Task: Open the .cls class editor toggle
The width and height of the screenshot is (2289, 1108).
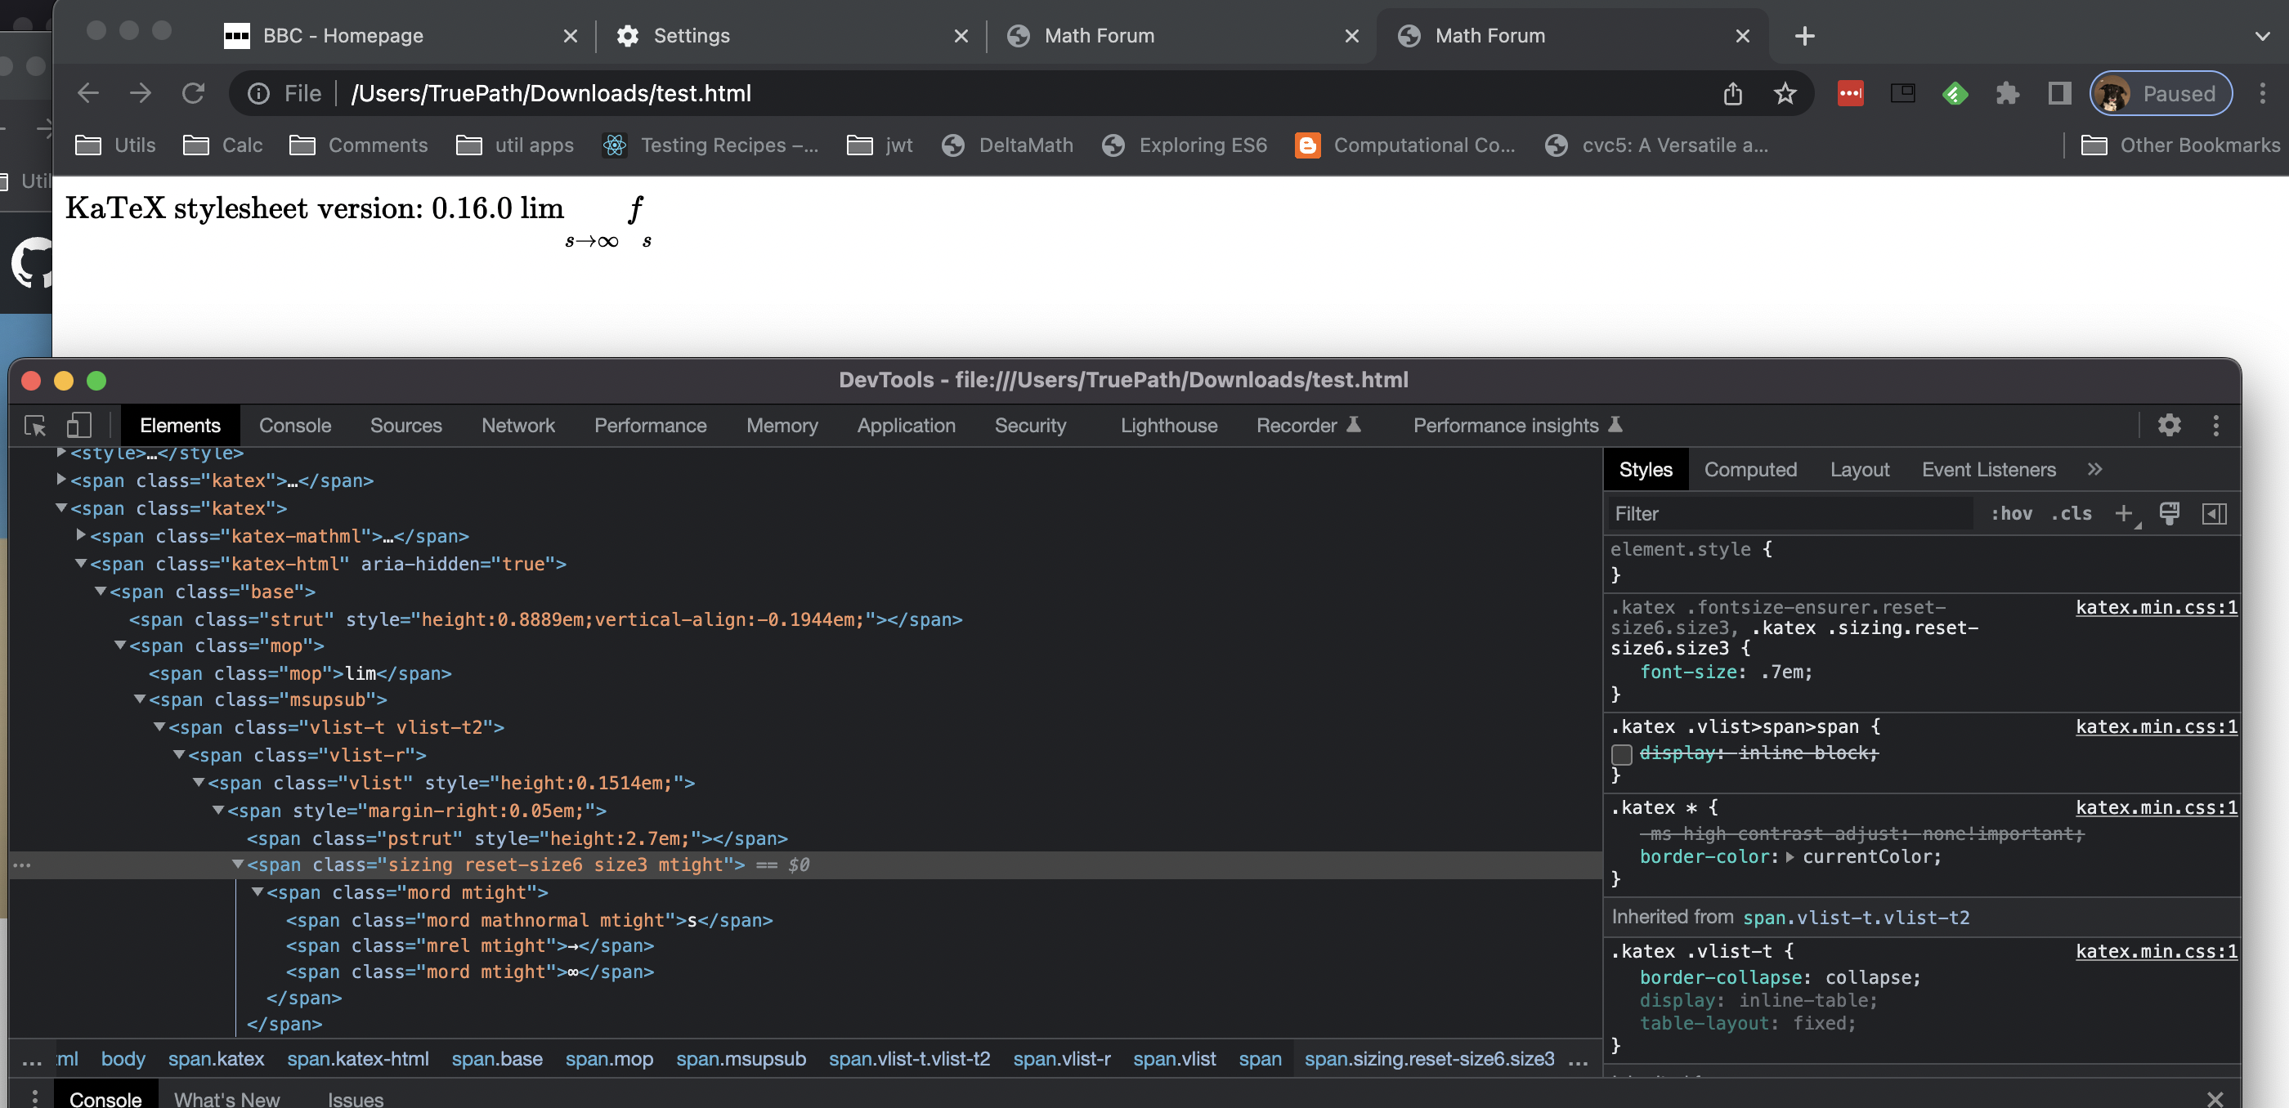Action: pos(2072,513)
